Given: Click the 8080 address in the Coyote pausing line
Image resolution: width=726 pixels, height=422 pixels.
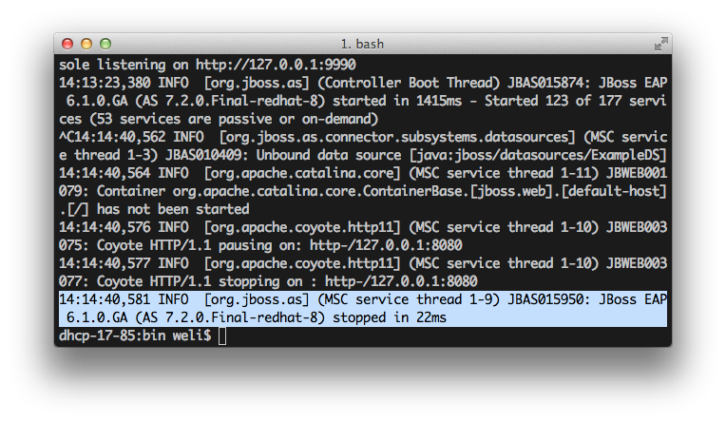Looking at the screenshot, I should 386,245.
